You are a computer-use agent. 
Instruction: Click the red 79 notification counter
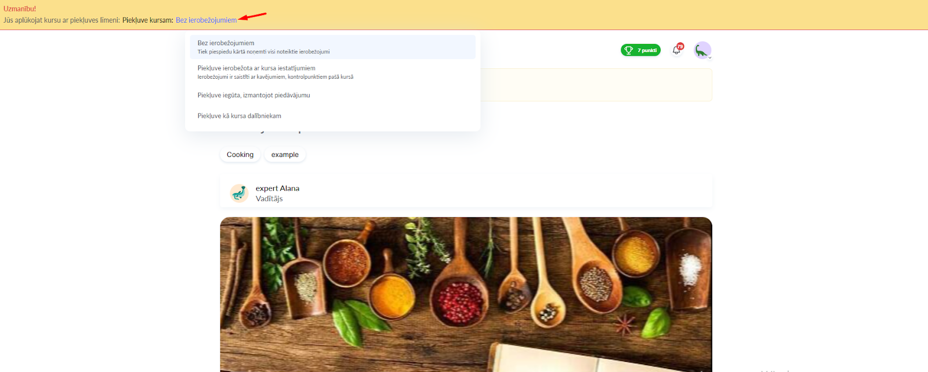coord(680,46)
